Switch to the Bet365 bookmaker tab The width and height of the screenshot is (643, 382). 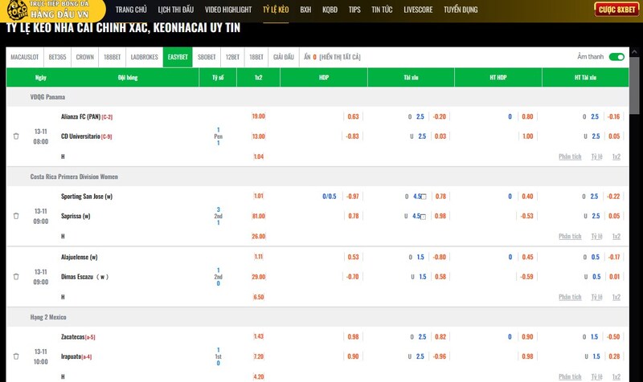click(x=58, y=57)
